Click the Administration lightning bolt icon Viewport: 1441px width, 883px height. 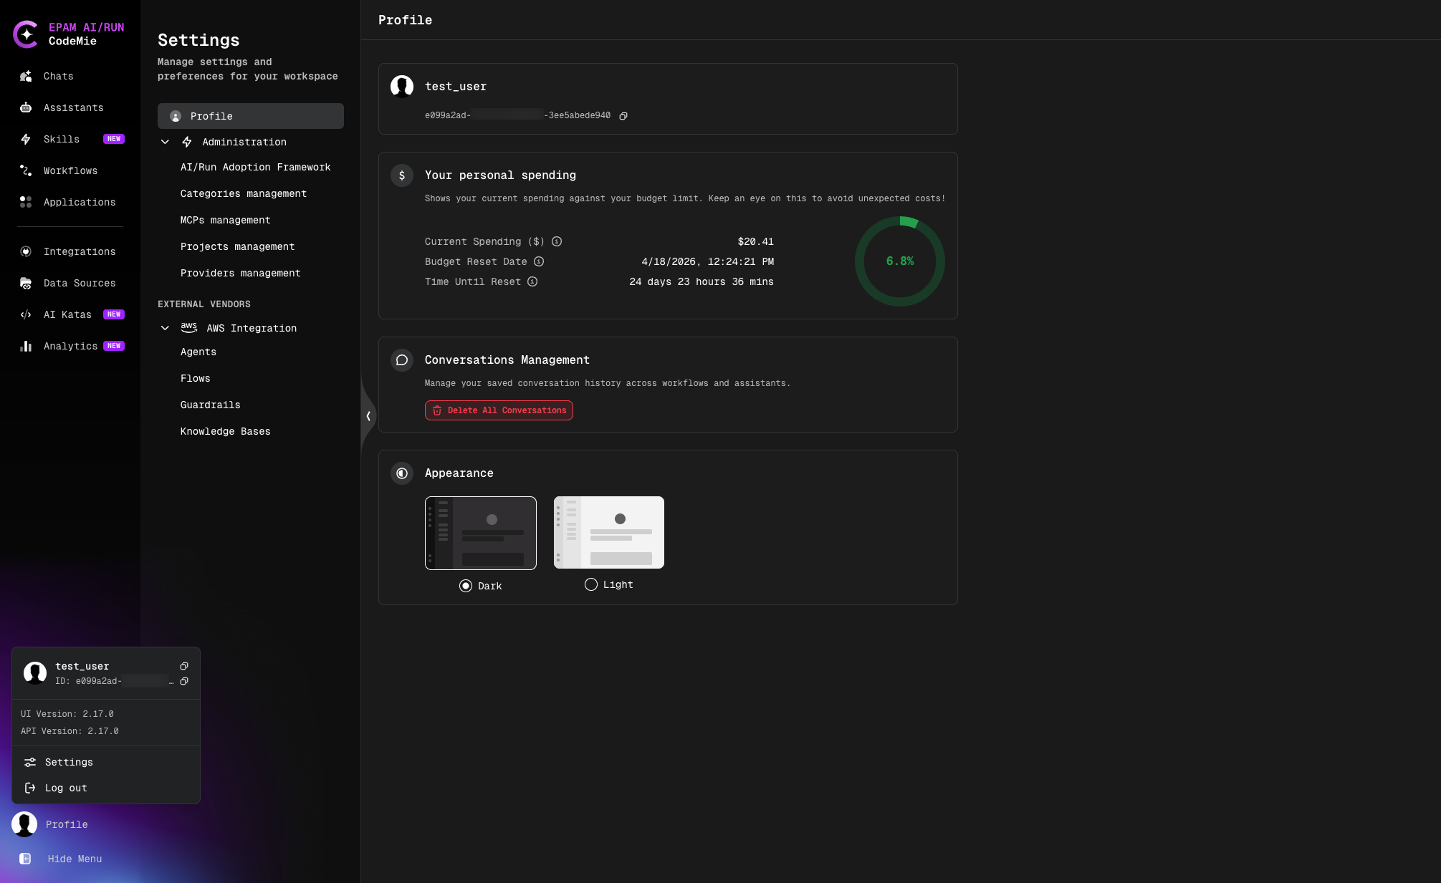(187, 142)
